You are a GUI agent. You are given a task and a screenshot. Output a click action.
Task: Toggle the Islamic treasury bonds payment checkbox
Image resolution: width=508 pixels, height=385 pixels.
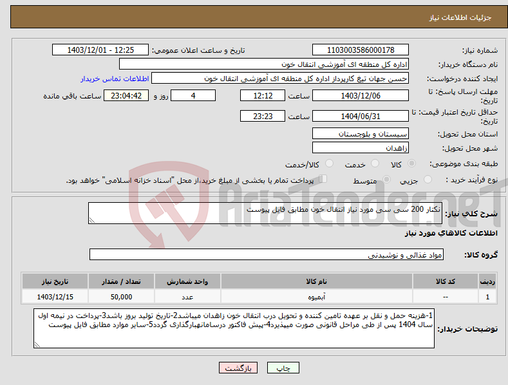coord(323,178)
